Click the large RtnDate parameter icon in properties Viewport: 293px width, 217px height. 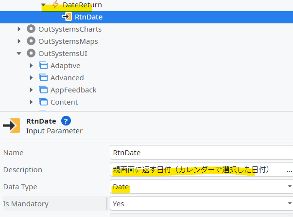point(12,126)
